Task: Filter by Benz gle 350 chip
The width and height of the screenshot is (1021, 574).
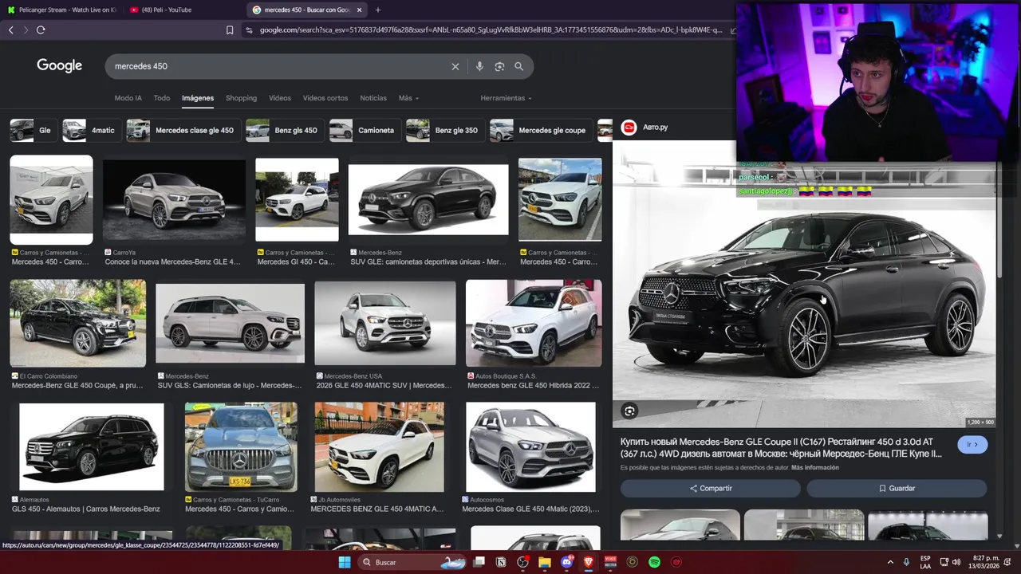Action: pyautogui.click(x=443, y=130)
